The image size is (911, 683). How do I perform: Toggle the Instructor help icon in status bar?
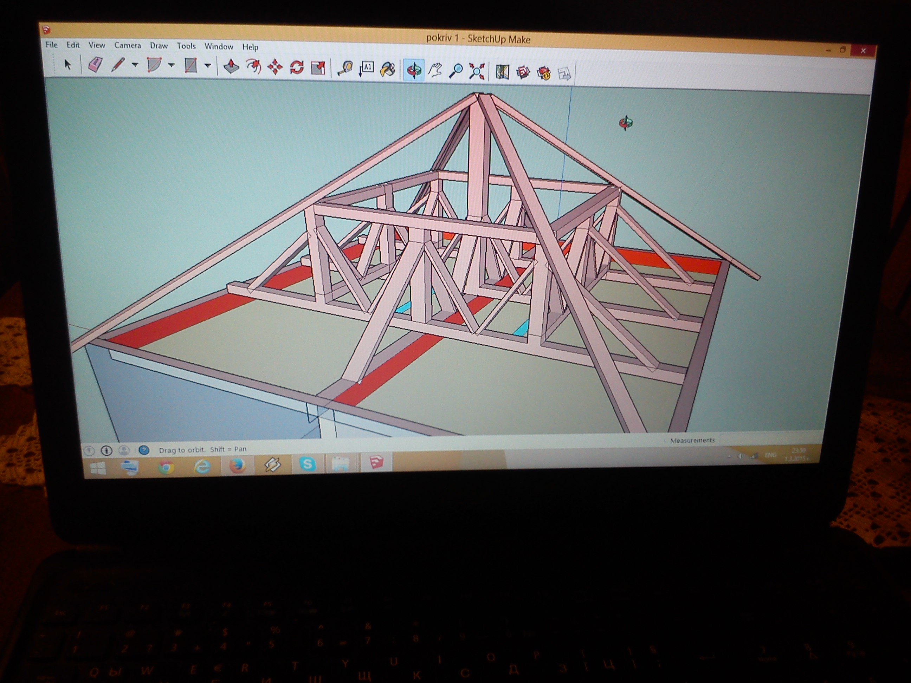coord(144,450)
